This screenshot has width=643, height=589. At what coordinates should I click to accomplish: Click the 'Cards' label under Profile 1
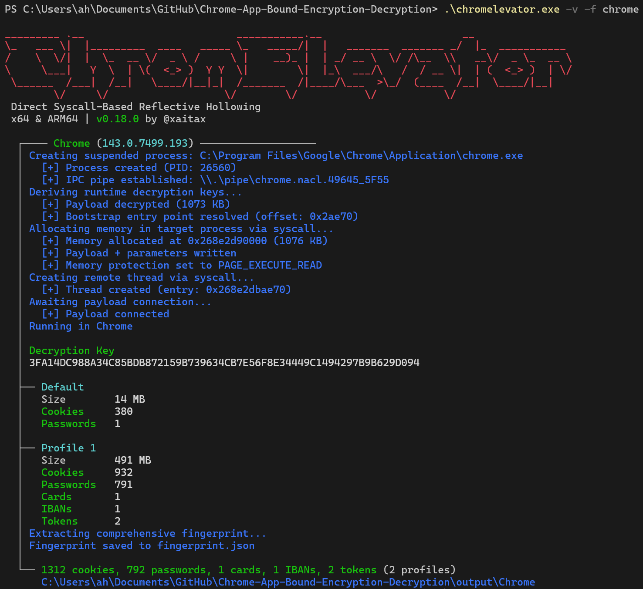57,497
